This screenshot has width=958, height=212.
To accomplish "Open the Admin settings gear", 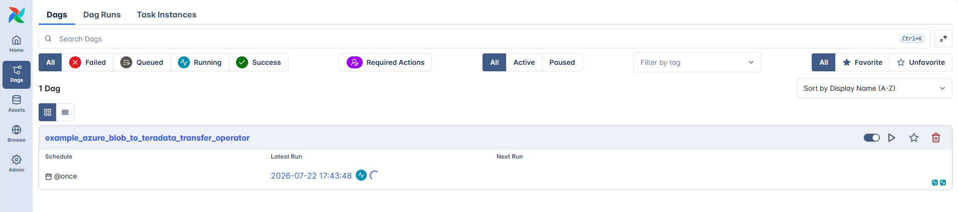I will pyautogui.click(x=17, y=164).
